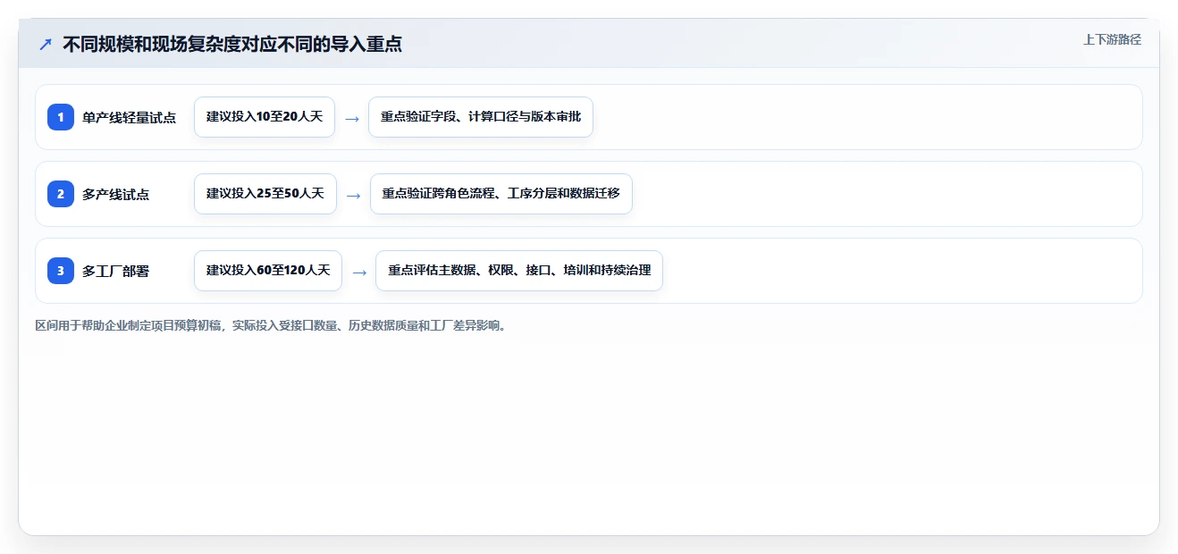Select the 多工厂部署 row label
The height and width of the screenshot is (554, 1178).
click(115, 271)
